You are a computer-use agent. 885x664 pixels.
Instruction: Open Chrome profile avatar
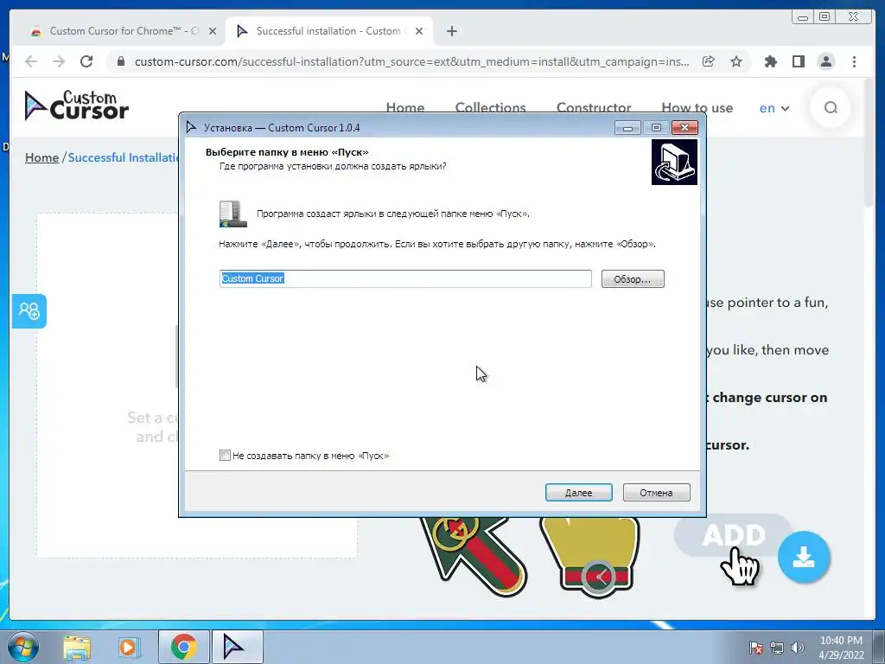tap(825, 61)
